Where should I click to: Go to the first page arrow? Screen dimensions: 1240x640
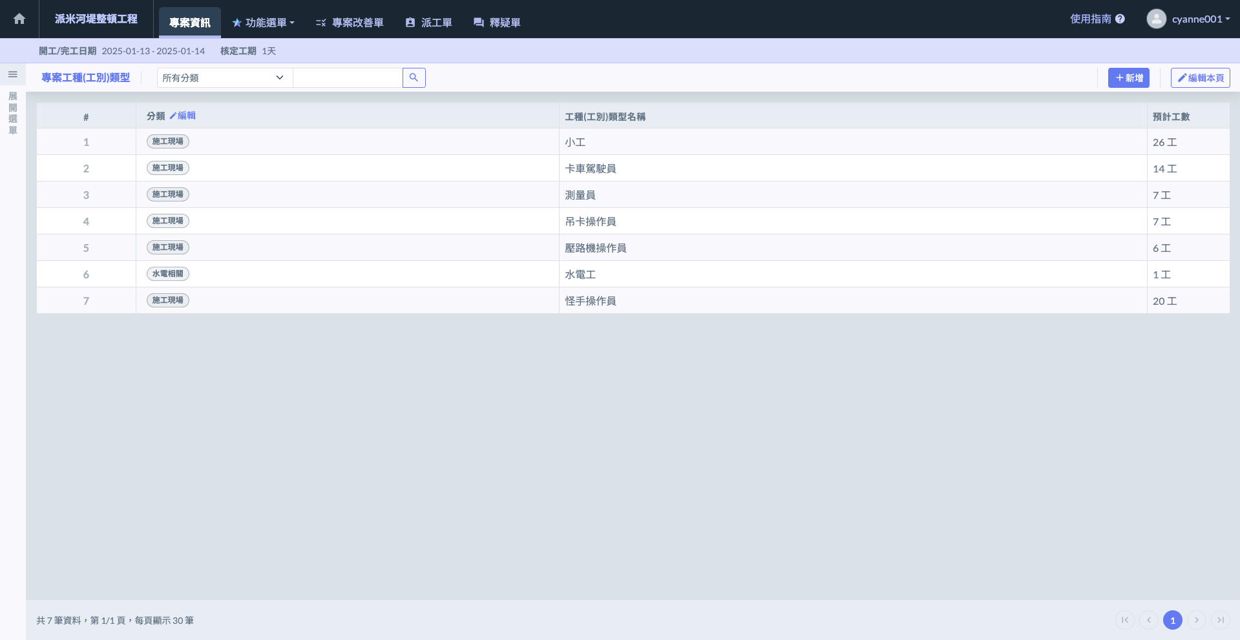[x=1125, y=620]
